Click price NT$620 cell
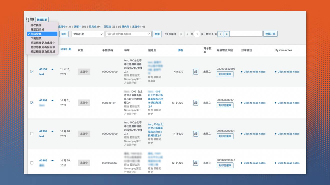This screenshot has height=185, width=330. tap(178, 134)
